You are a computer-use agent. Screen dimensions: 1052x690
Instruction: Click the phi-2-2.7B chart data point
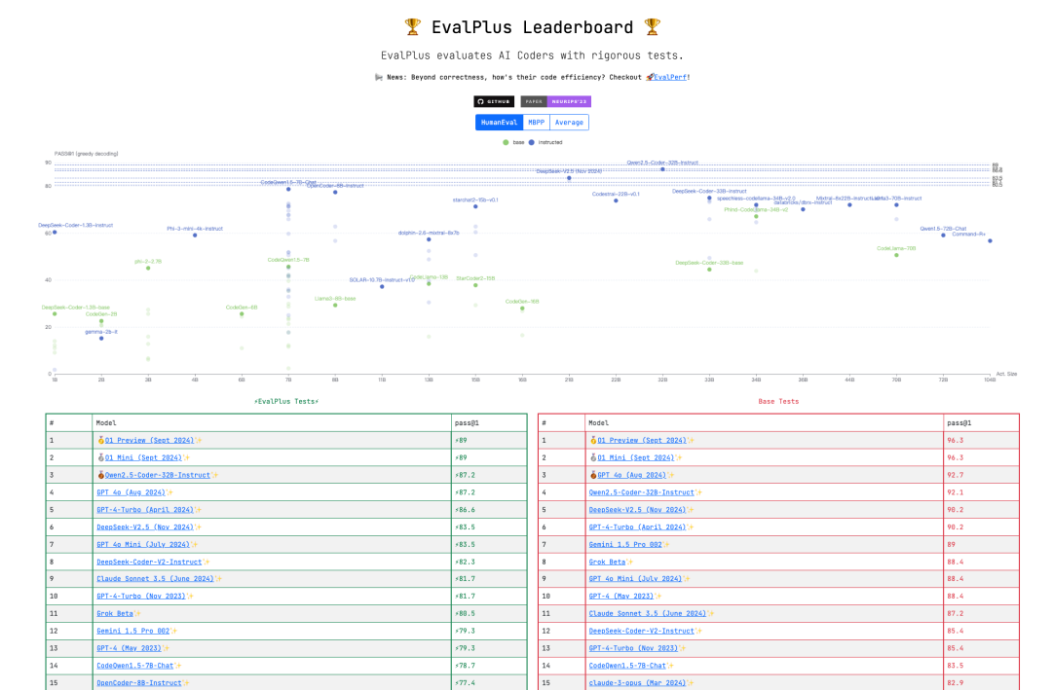148,269
